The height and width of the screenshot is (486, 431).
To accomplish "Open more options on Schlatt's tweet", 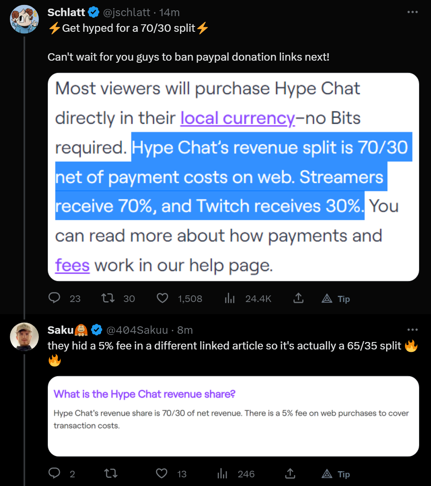I will click(x=412, y=12).
